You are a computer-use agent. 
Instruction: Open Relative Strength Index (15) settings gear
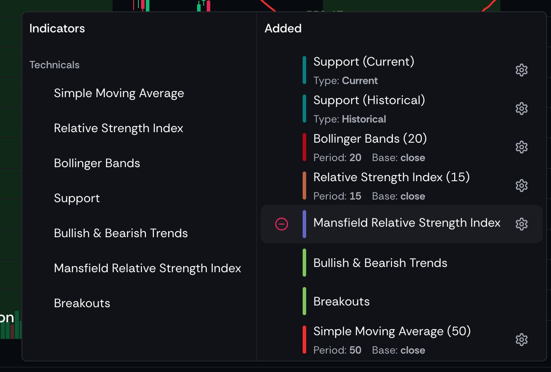(521, 186)
